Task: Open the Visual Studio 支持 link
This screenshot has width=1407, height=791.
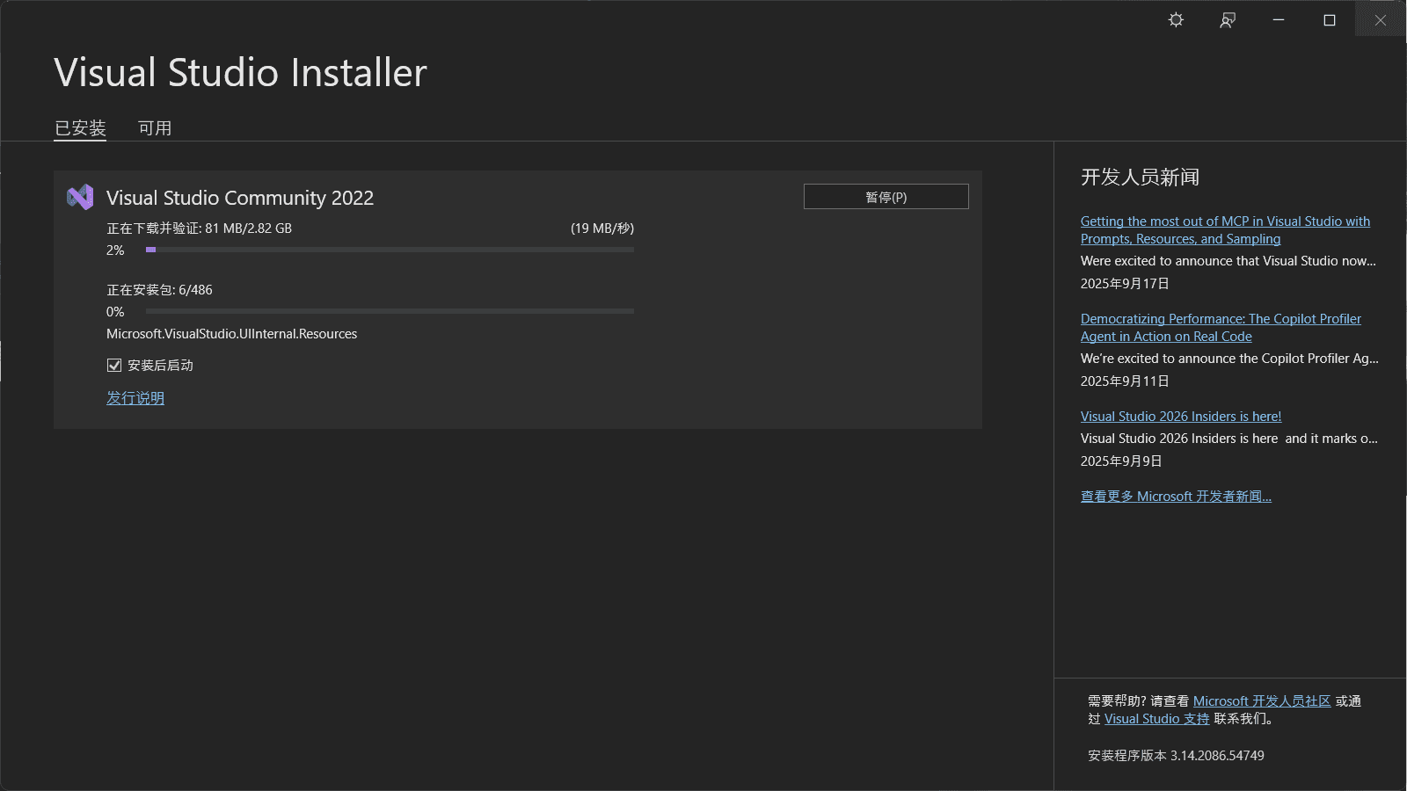Action: tap(1156, 719)
